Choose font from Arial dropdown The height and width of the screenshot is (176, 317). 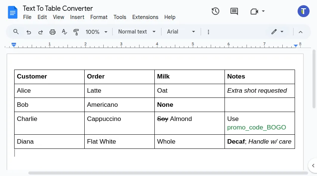click(181, 32)
